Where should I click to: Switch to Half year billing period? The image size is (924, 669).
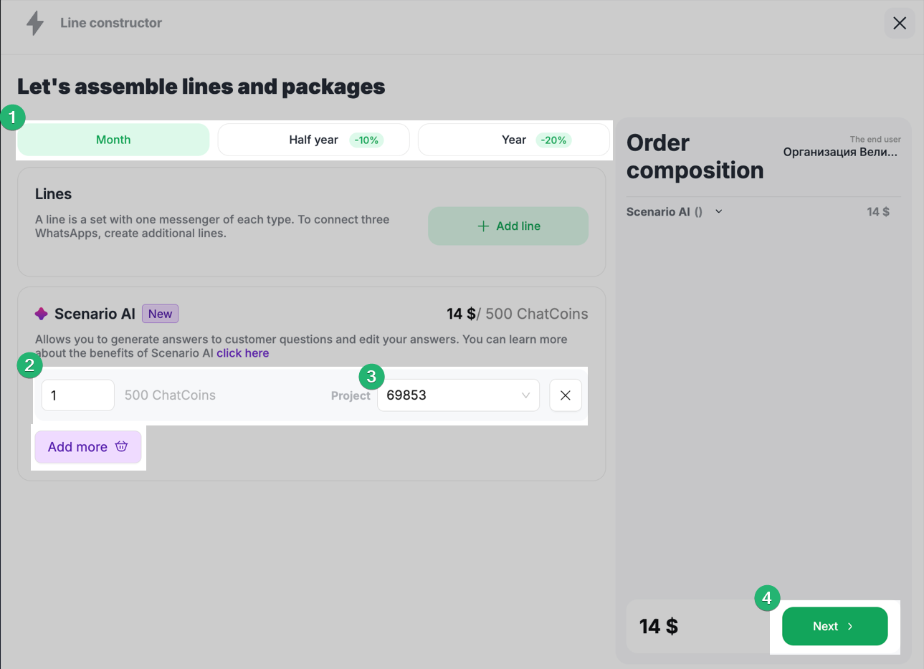point(313,140)
